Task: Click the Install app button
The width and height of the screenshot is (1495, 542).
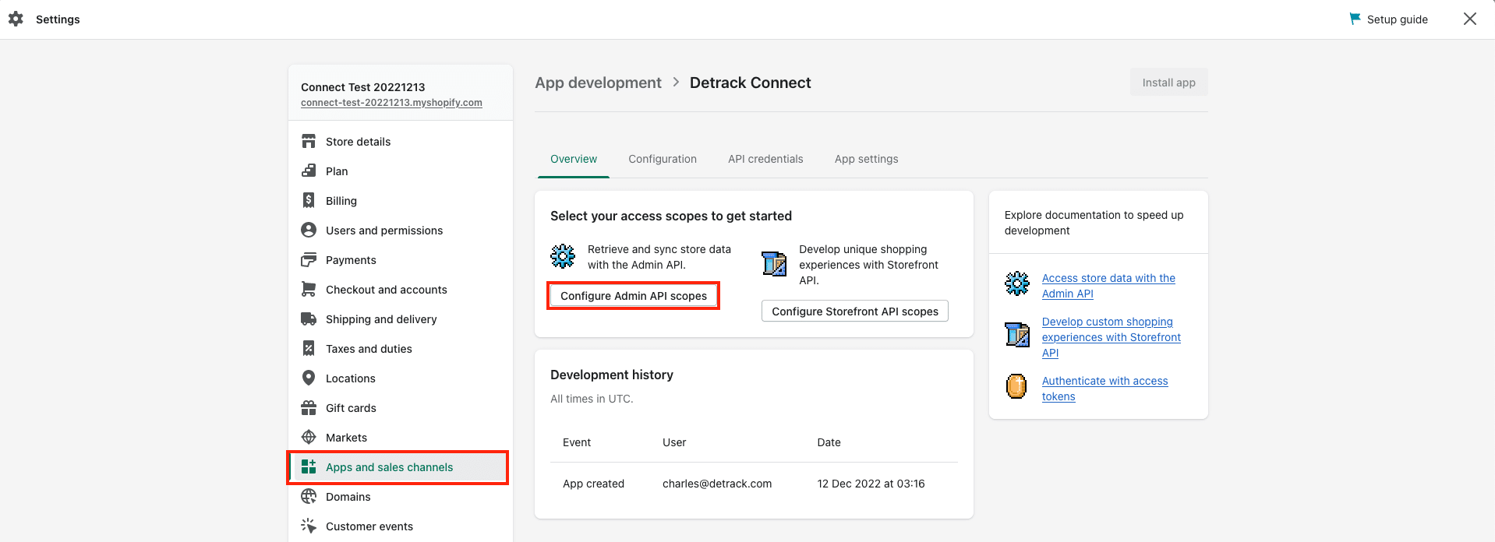Action: coord(1168,83)
